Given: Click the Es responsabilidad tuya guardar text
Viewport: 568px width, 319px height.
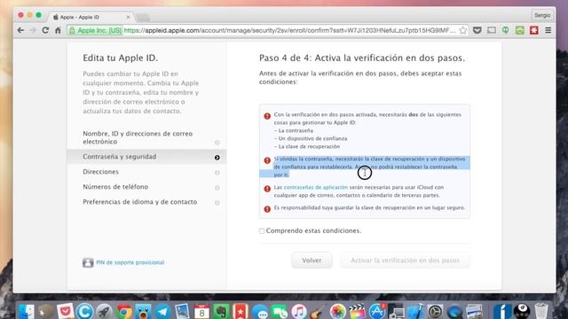Looking at the screenshot, I should coord(369,208).
